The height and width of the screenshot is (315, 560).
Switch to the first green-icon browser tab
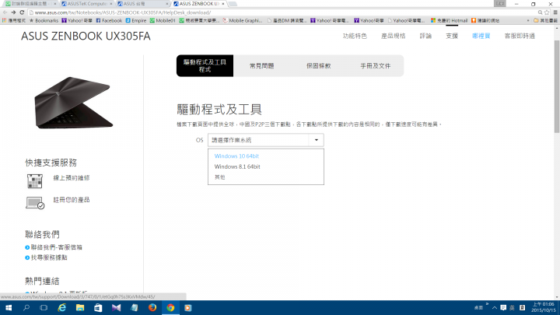pyautogui.click(x=30, y=4)
